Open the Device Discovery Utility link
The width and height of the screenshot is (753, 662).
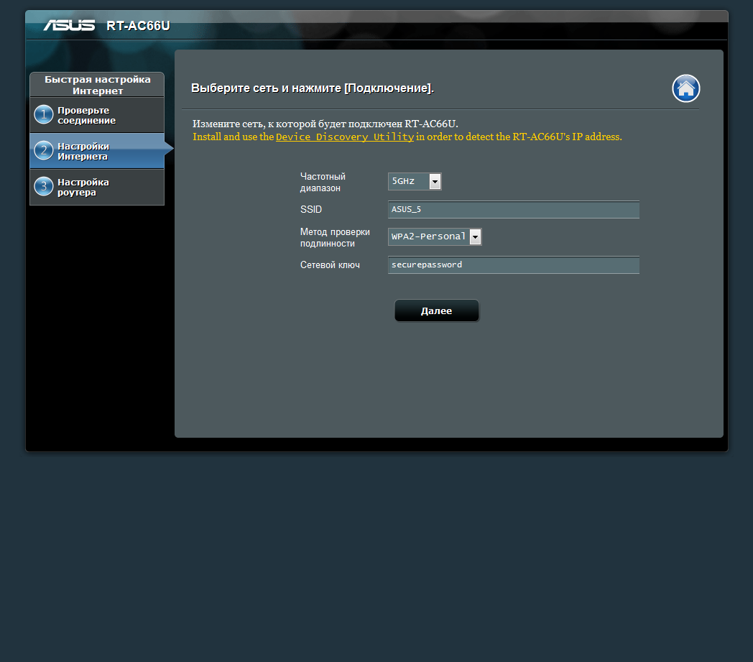(344, 137)
